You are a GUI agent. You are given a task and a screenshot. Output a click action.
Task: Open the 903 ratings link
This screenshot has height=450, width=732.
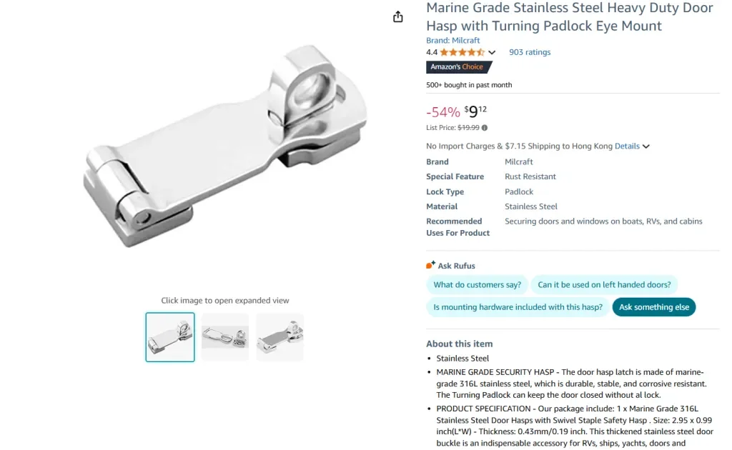point(530,52)
